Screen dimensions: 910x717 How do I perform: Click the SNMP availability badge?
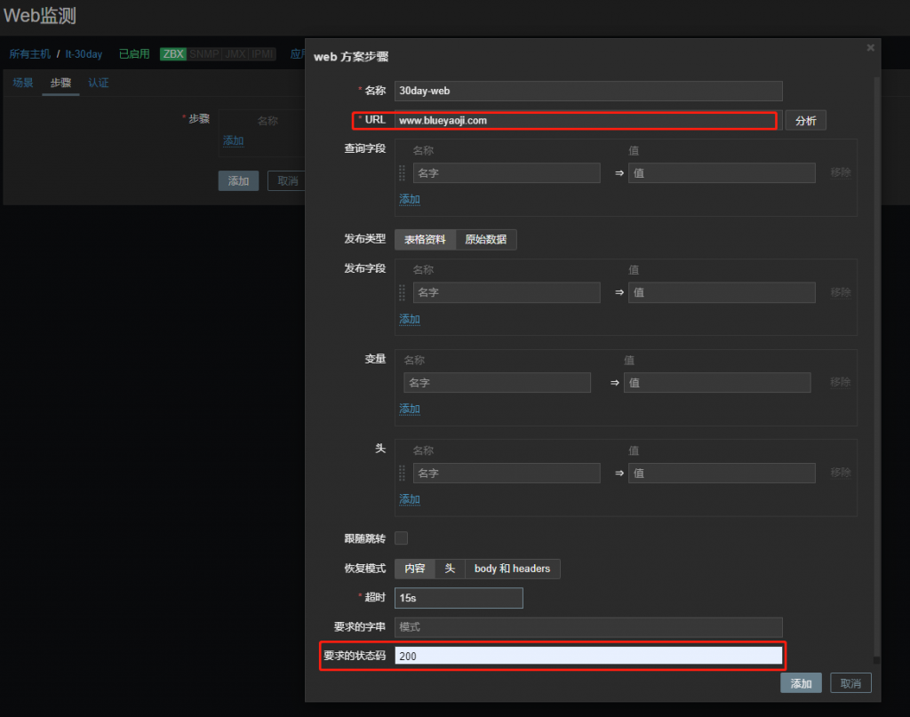(204, 54)
